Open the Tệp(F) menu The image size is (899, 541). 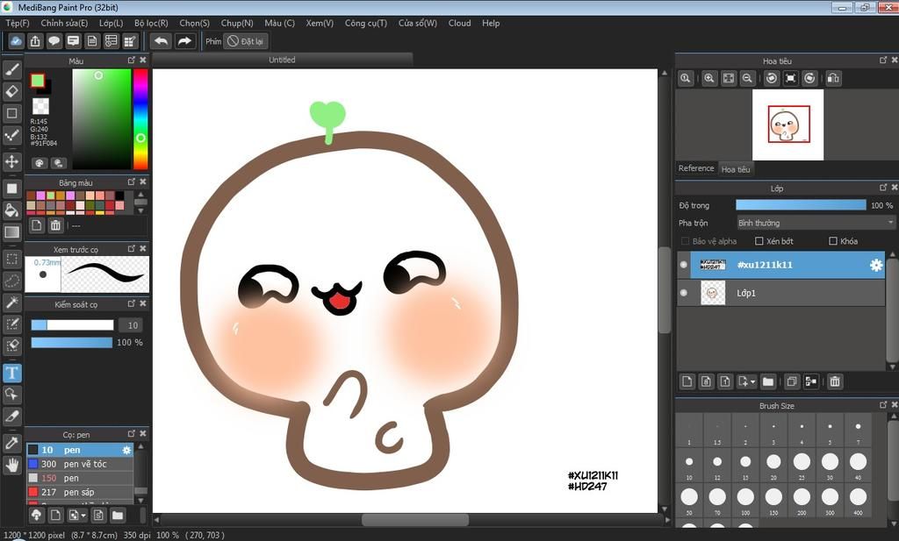(18, 23)
